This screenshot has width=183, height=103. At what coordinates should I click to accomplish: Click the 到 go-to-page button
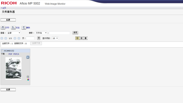(39, 38)
